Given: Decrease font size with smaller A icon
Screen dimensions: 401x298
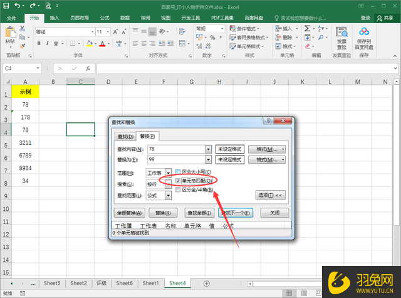Looking at the screenshot, I should point(124,32).
